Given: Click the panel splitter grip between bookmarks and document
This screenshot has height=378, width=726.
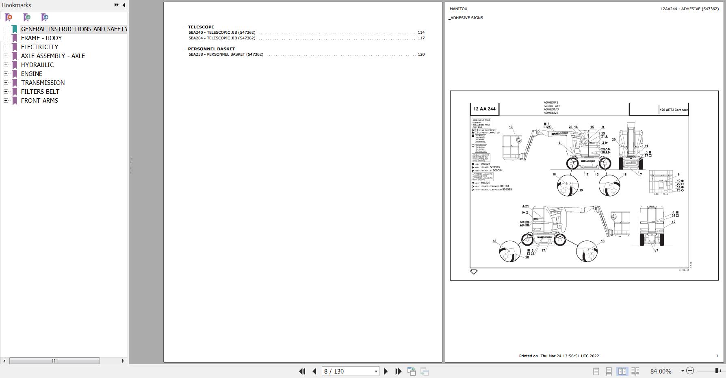Looking at the screenshot, I should pyautogui.click(x=130, y=166).
